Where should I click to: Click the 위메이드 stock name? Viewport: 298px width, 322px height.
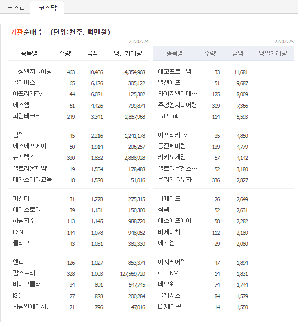[x=169, y=199]
